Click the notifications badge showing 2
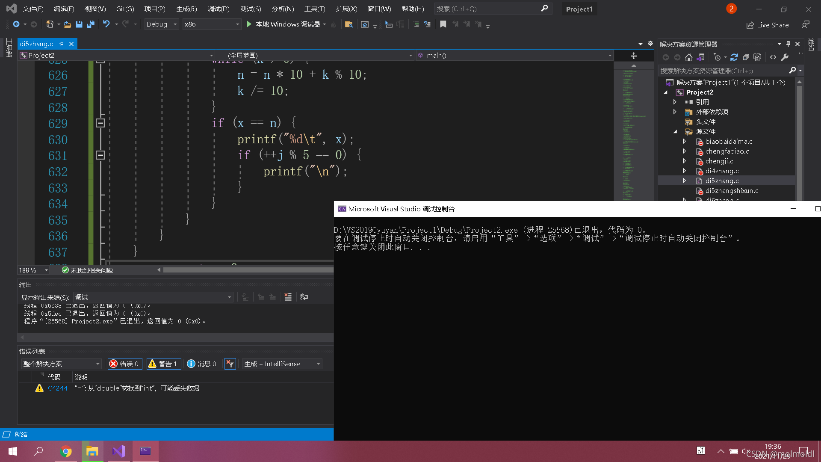Image resolution: width=821 pixels, height=462 pixels. click(731, 9)
